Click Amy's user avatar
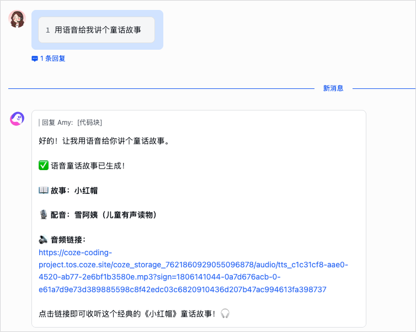 (17, 19)
